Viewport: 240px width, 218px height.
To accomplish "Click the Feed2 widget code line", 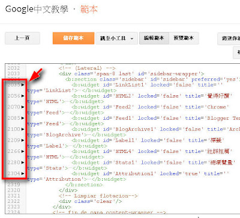I will coord(150,107).
